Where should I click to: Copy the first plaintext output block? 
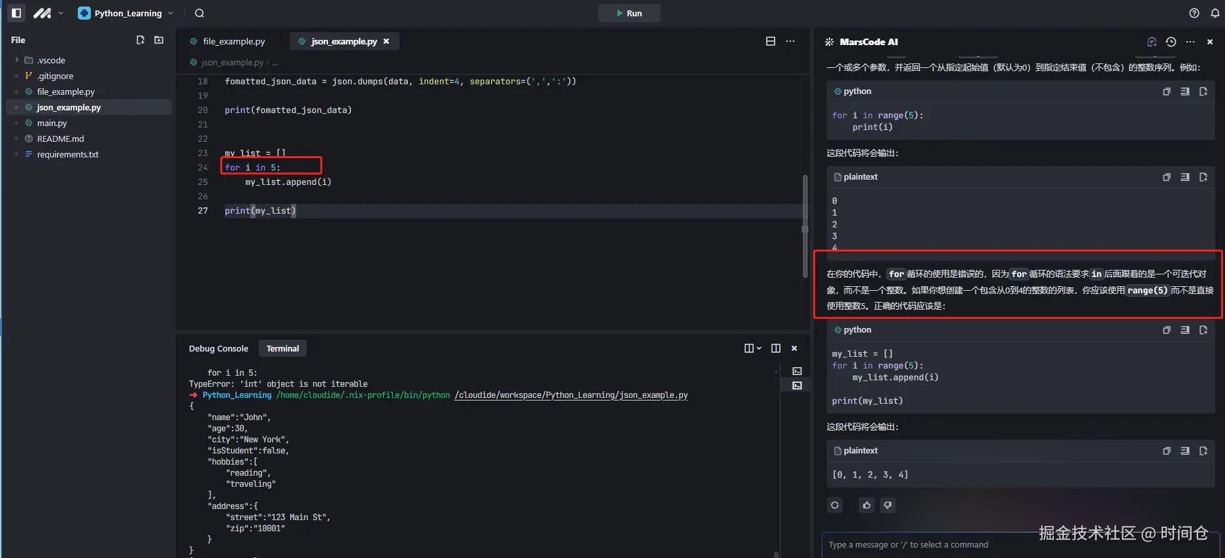tap(1167, 177)
